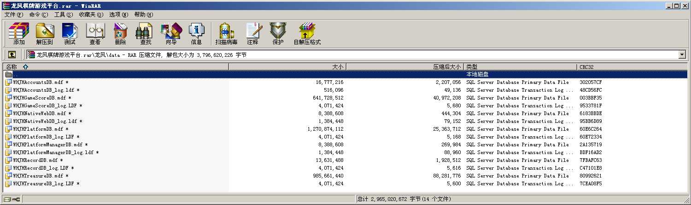Select the parent folder '..' icon
Screen dimensions: 691x205
9,74
